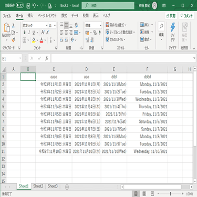The width and height of the screenshot is (197, 197).
Task: Click the Share button
Action: click(x=171, y=16)
